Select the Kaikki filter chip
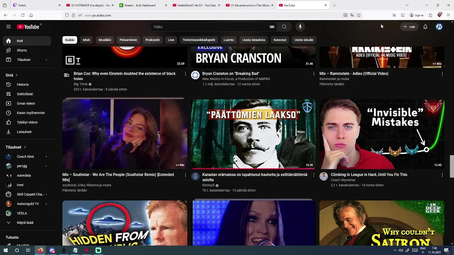454x255 pixels. (70, 40)
